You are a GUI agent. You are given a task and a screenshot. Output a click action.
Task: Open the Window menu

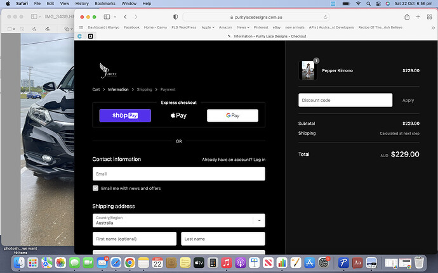pos(129,3)
